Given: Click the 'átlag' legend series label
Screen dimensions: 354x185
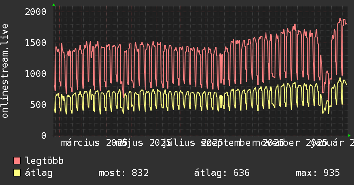Looking at the screenshot, I should click(x=39, y=173).
